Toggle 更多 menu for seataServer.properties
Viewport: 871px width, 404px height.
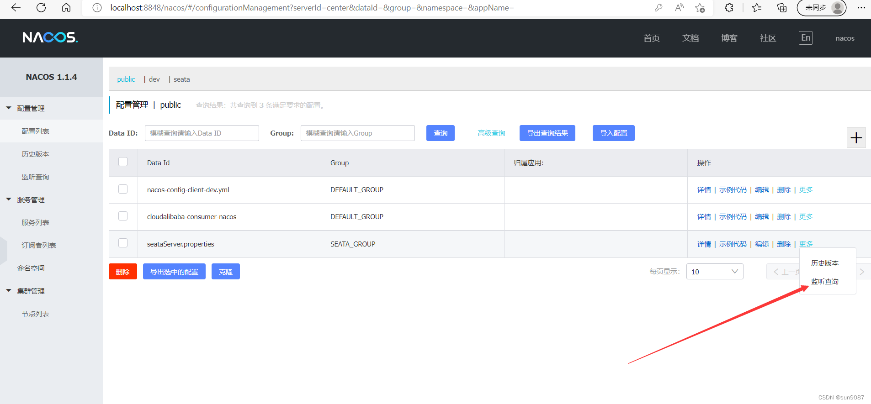(x=806, y=244)
